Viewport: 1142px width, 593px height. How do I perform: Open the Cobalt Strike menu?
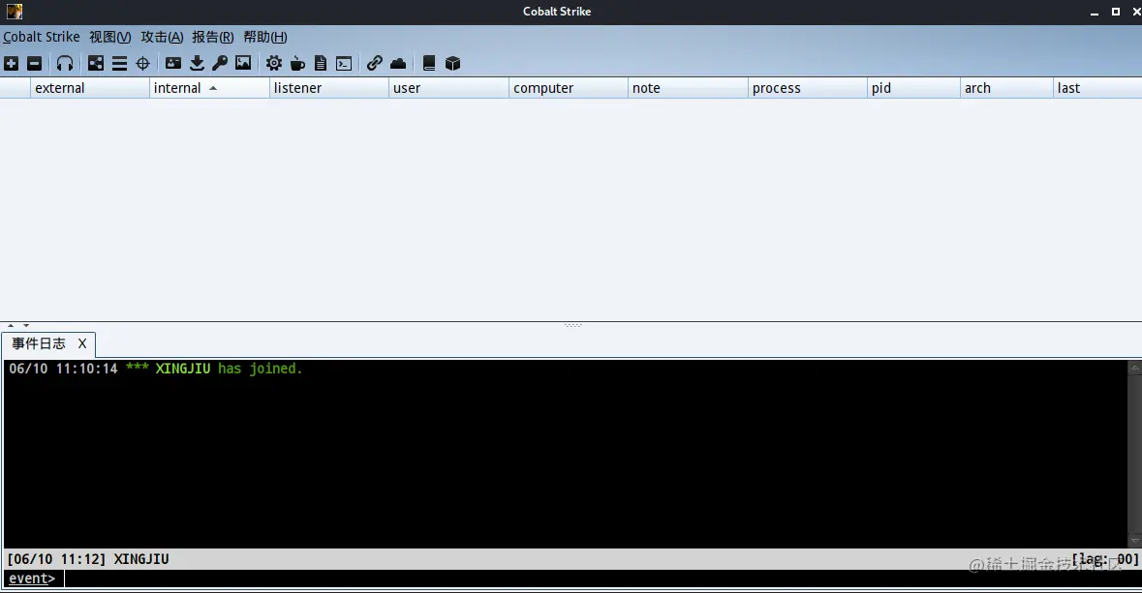[x=42, y=37]
